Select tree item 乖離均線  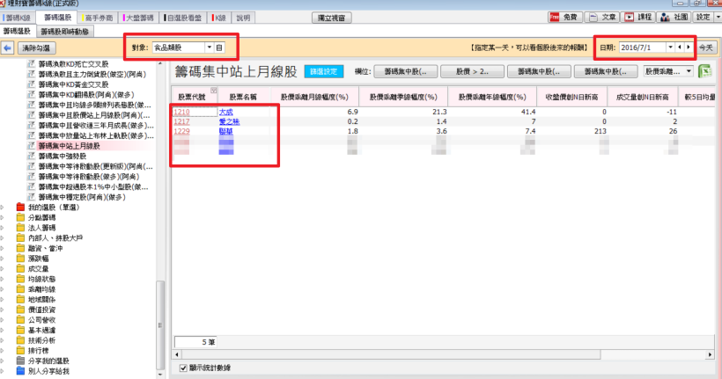41,289
